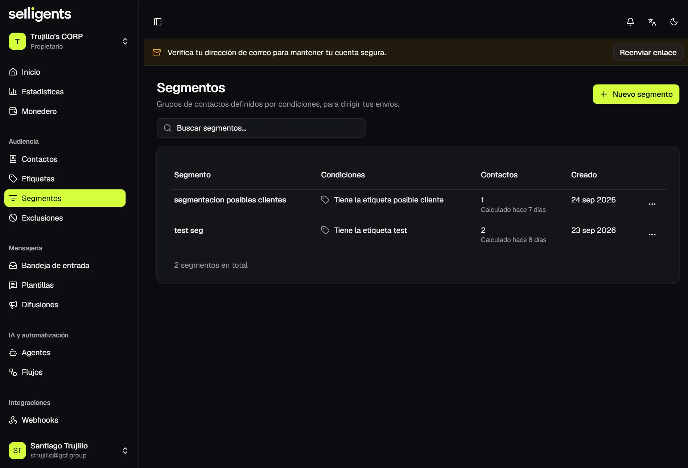Click date 23 sep 2026
The width and height of the screenshot is (688, 468).
tap(593, 230)
